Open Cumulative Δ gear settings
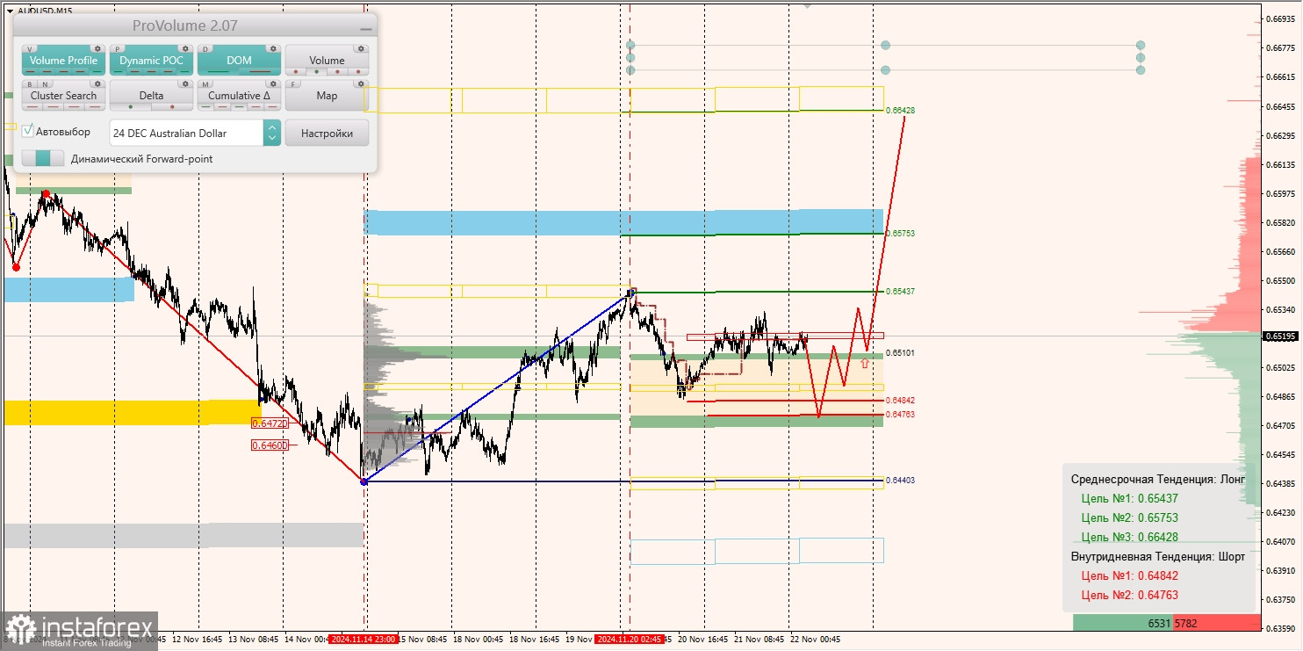Screen dimensions: 1303x651 pyautogui.click(x=273, y=83)
